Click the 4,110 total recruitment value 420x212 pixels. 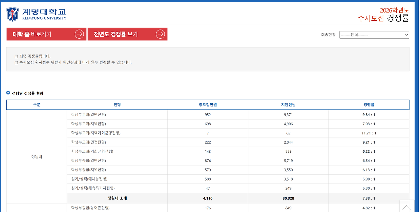tap(208, 198)
